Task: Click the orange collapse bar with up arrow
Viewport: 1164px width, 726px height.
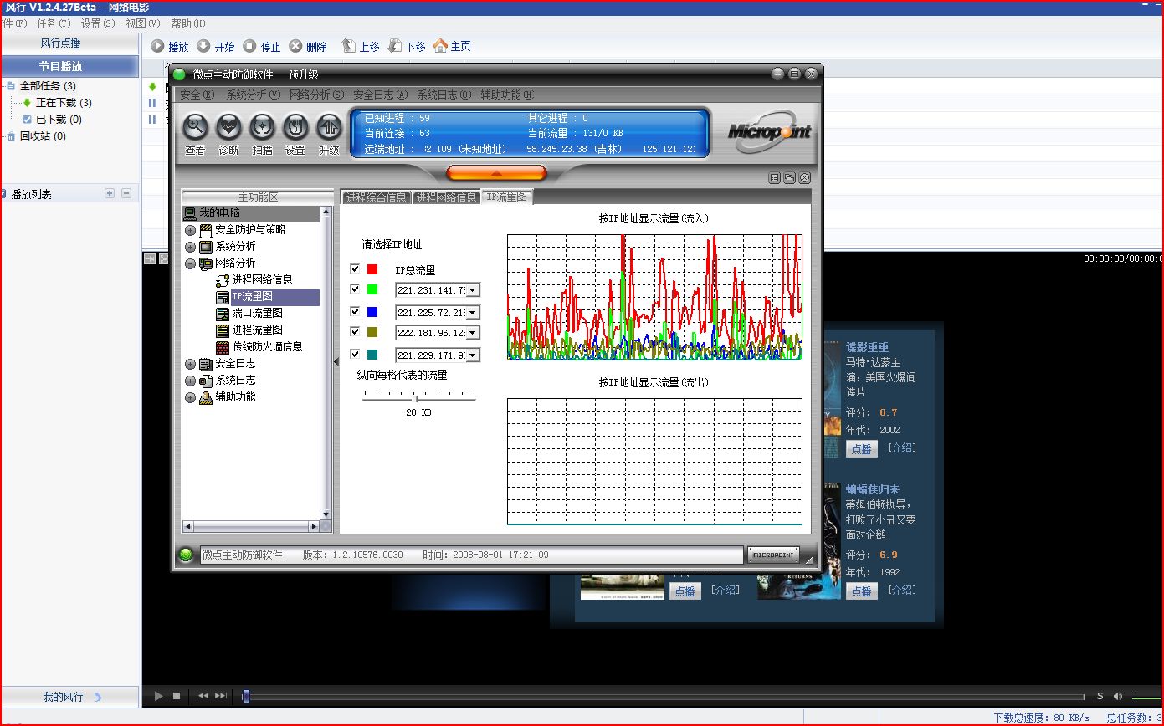Action: pos(496,173)
